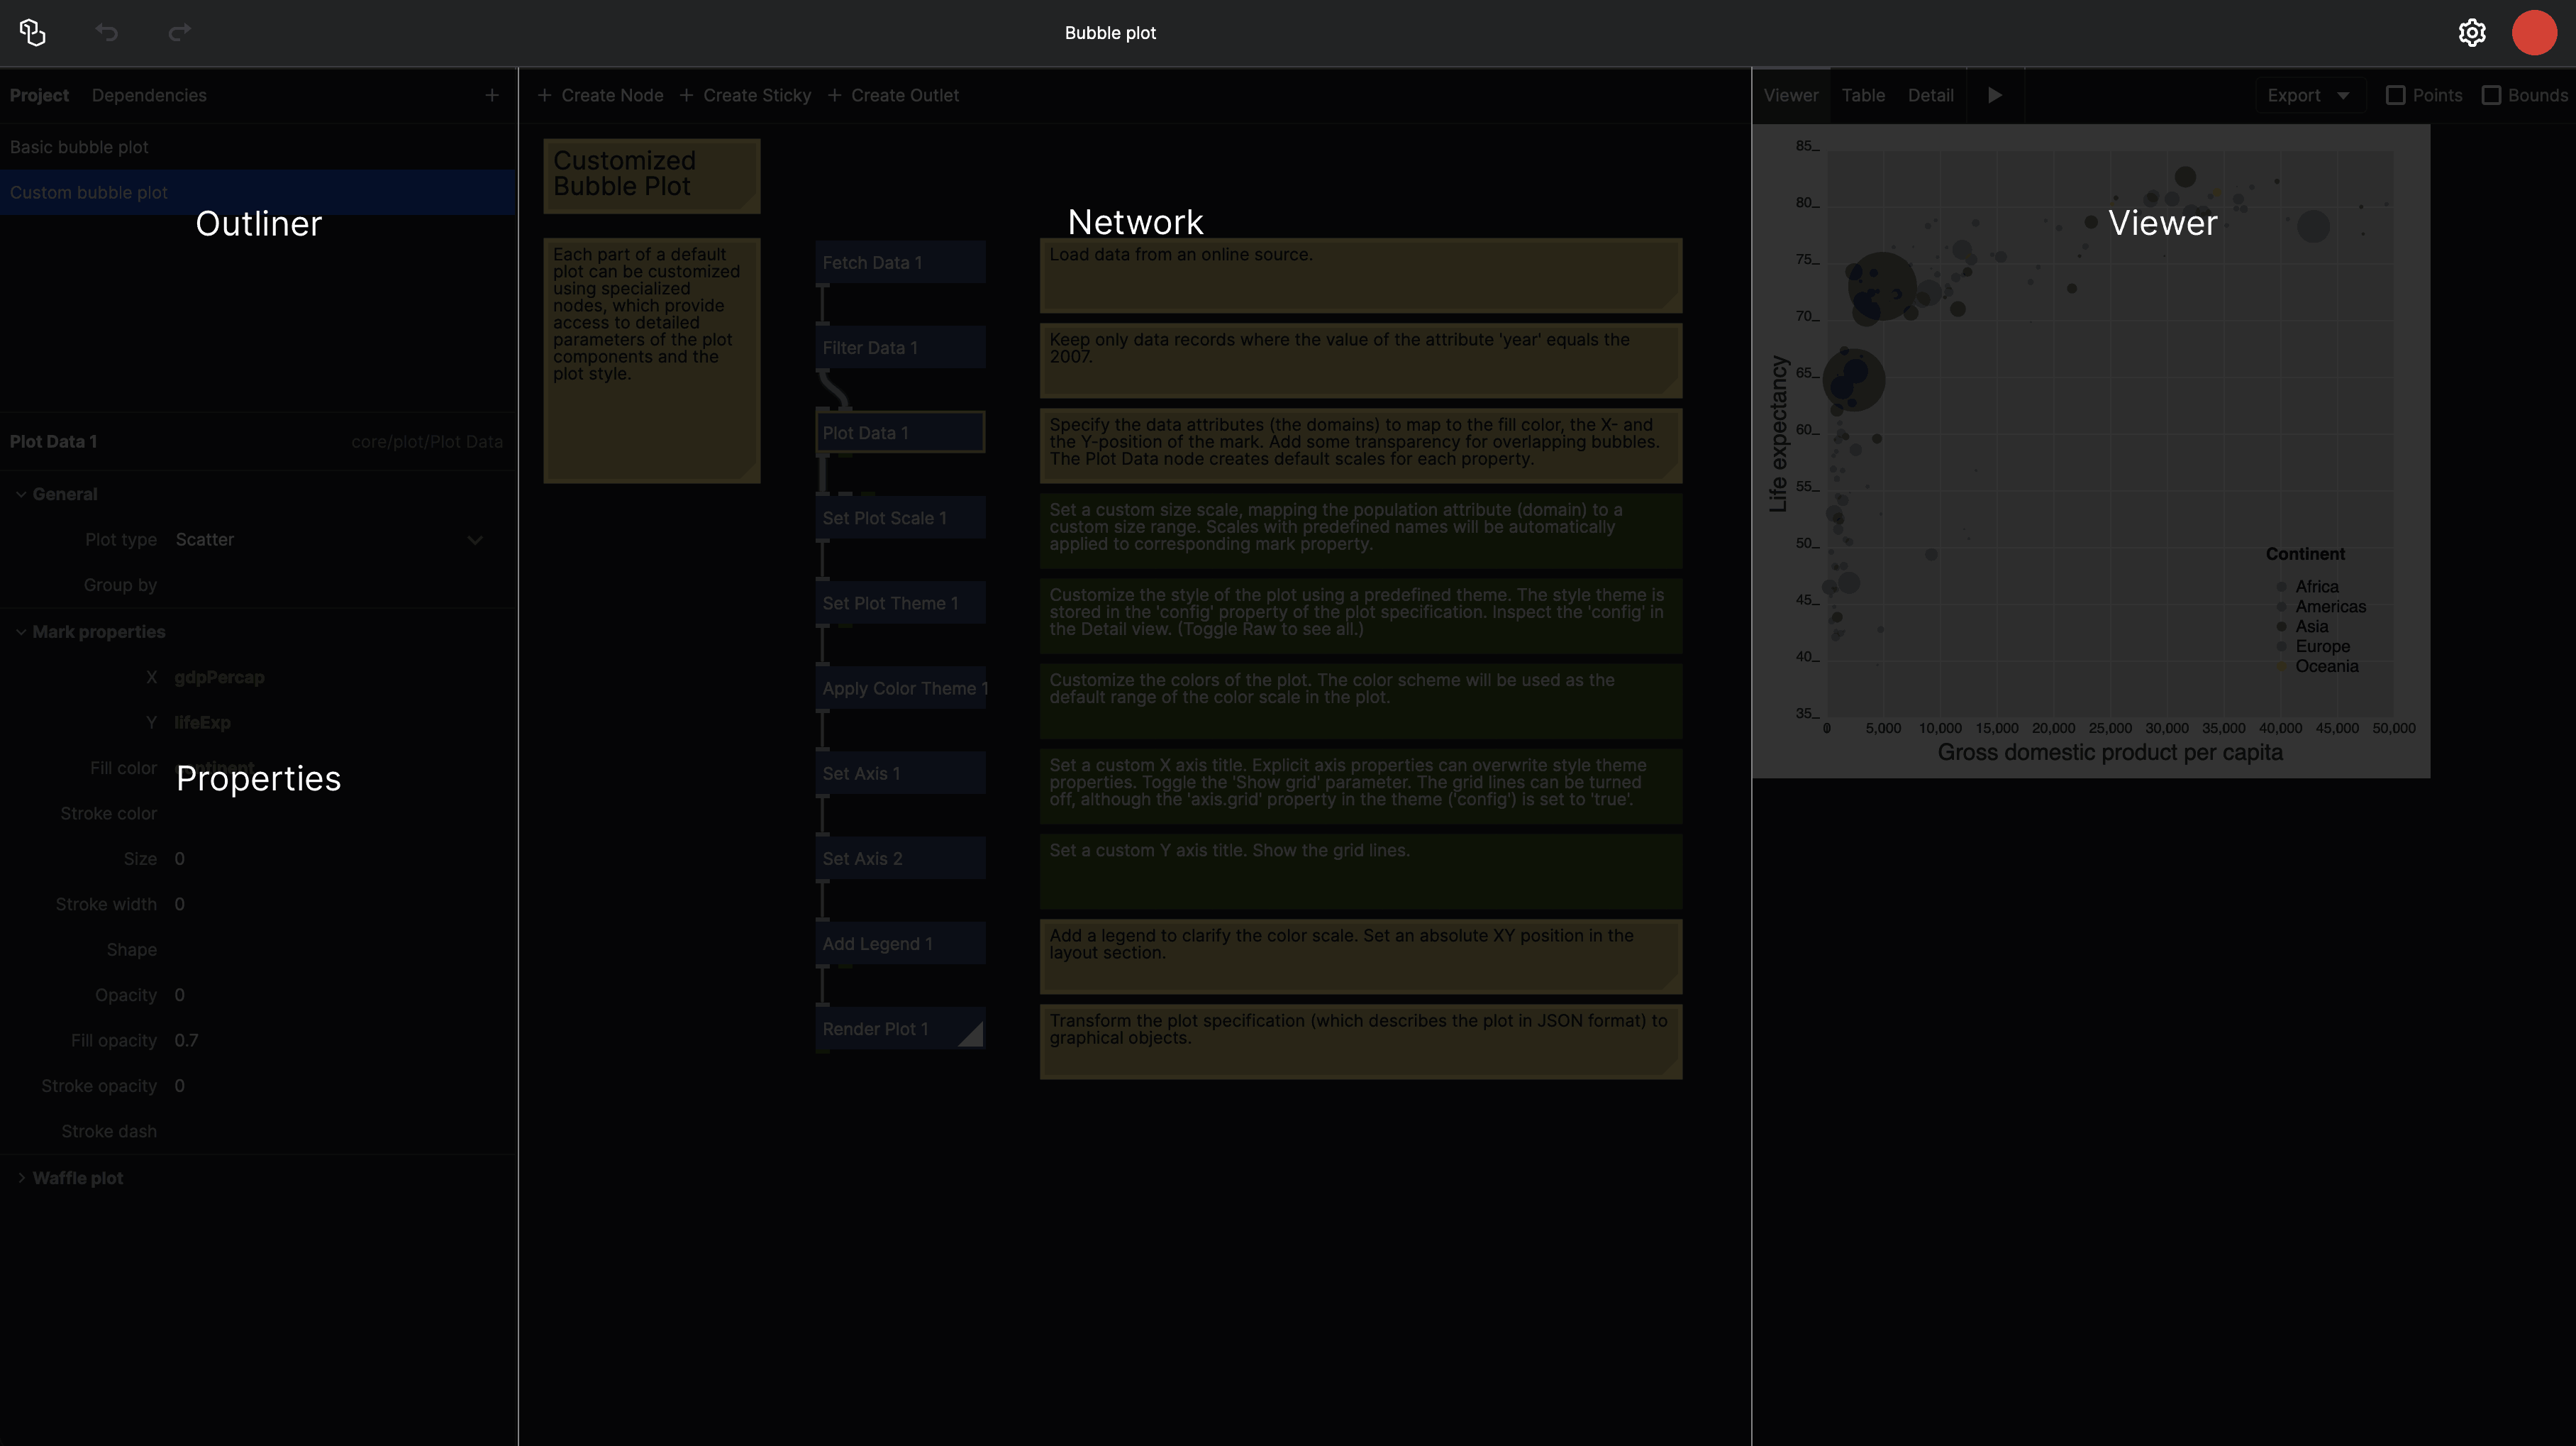Click the Undo arrow icon

coord(107,33)
